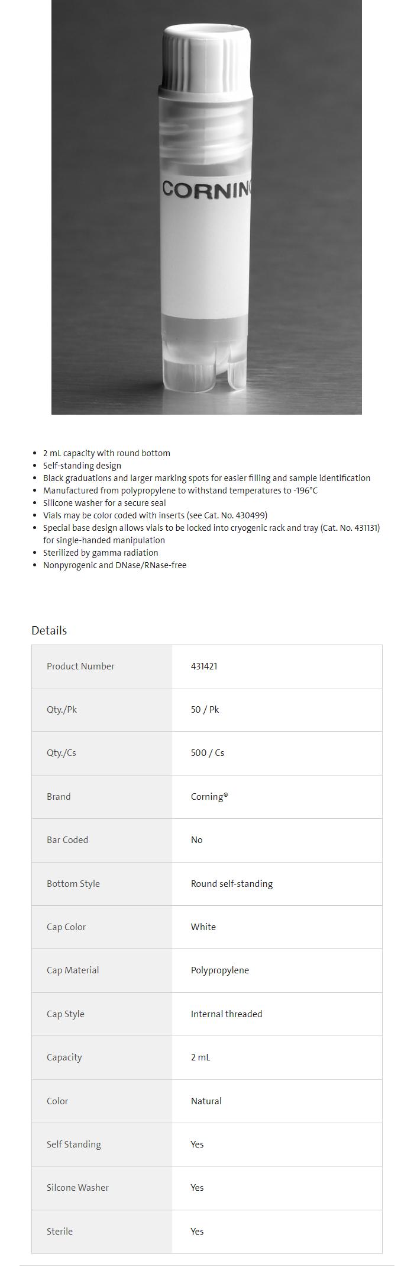The width and height of the screenshot is (414, 1266).
Task: Click the Round self-standing value
Action: [232, 883]
